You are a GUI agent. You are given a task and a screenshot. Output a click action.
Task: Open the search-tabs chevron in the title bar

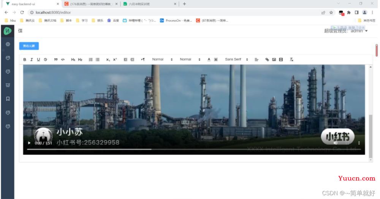tap(338, 3)
